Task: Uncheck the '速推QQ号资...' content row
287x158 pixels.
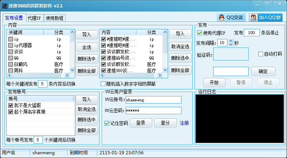Action: pos(103,58)
